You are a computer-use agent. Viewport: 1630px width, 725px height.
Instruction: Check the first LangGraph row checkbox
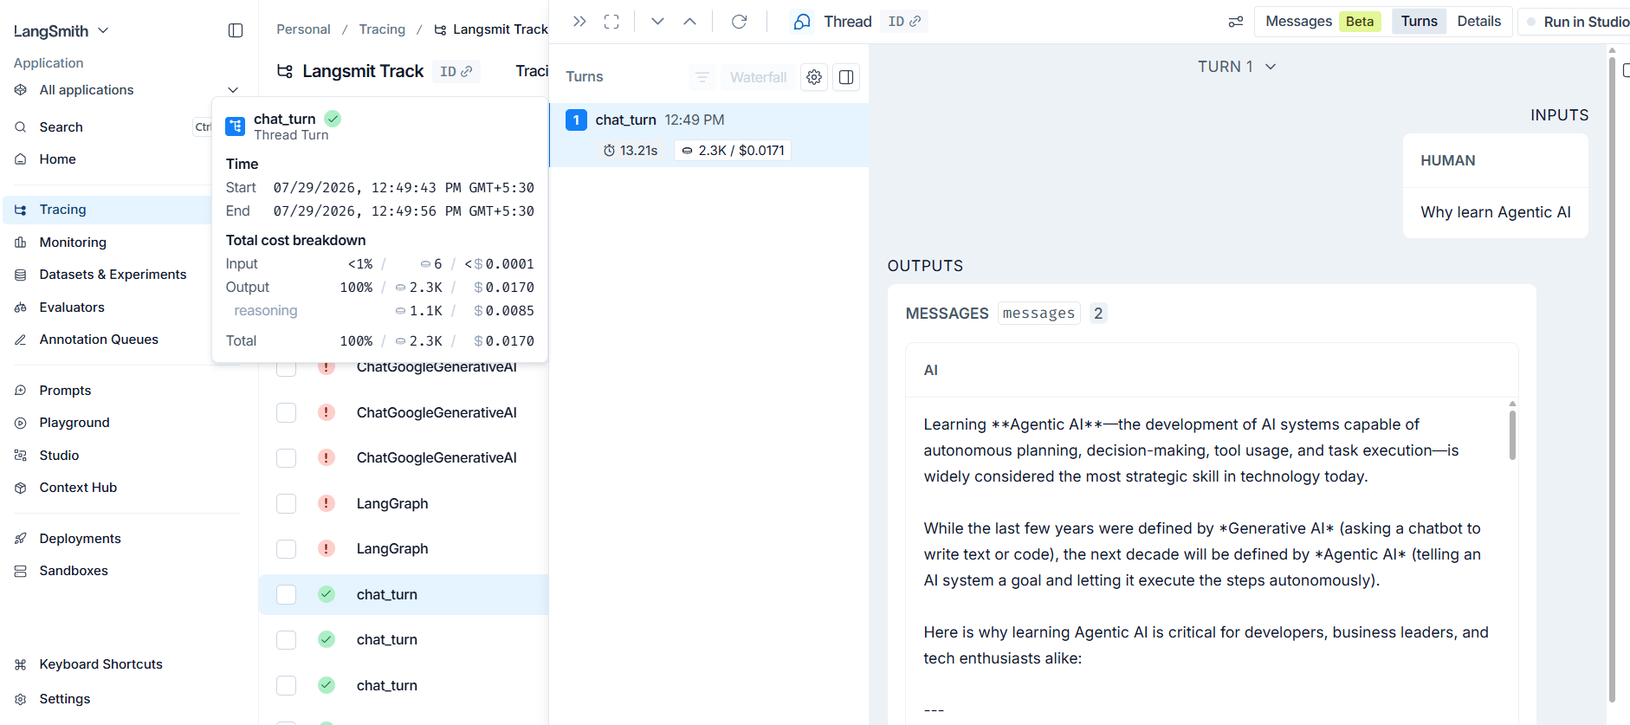click(286, 503)
